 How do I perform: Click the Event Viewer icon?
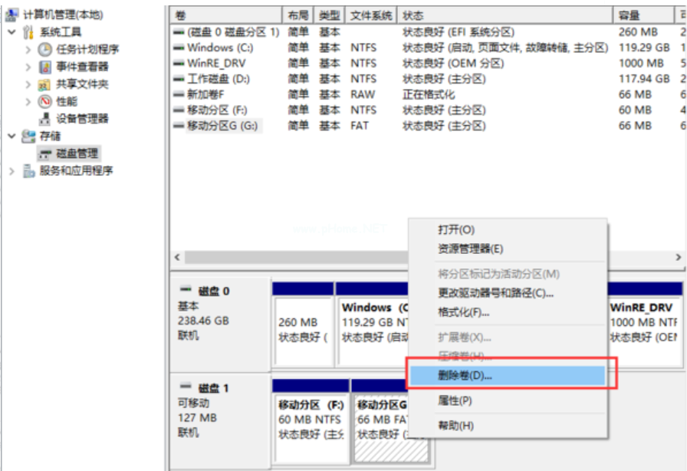pos(44,67)
